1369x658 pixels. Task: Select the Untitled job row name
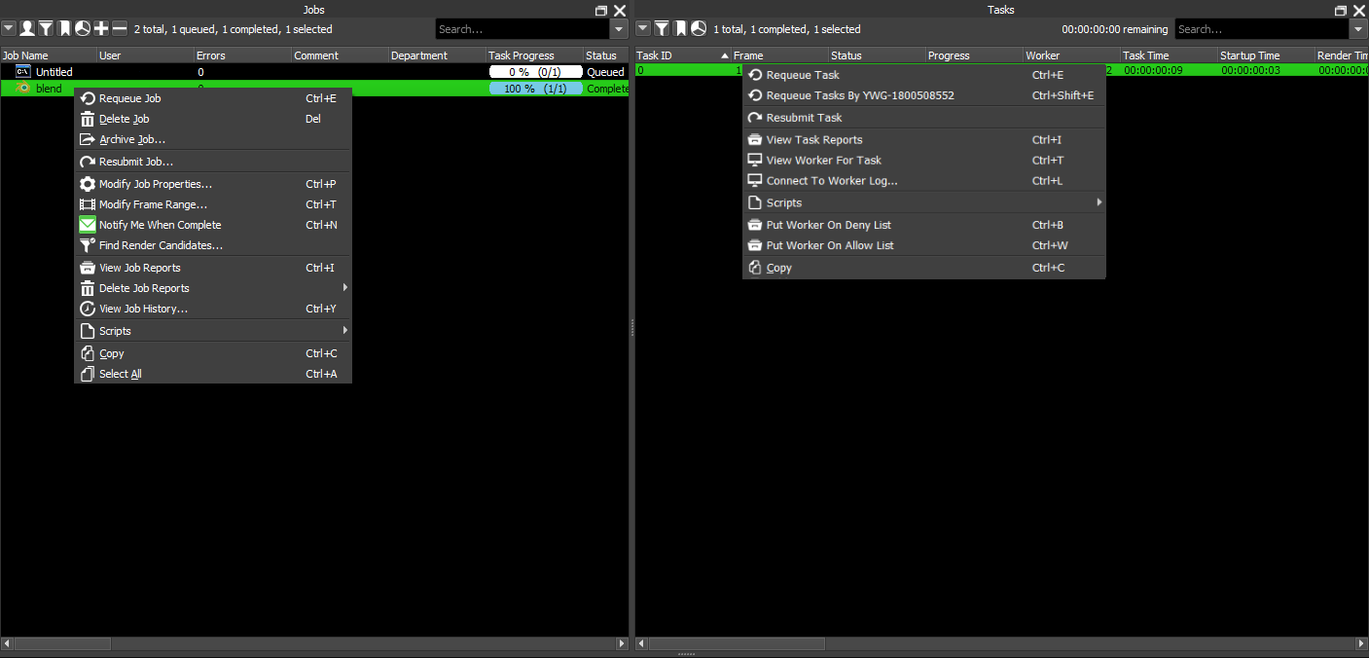[x=54, y=72]
